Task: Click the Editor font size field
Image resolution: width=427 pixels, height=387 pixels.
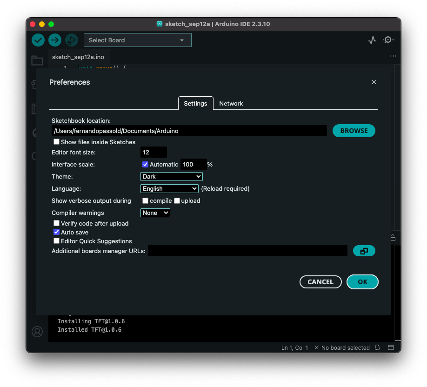Action: [153, 152]
